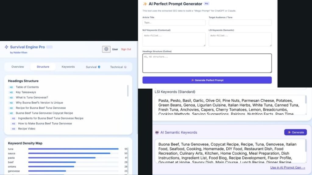Select the Key Takeaways heading entry
312x175 pixels.
pos(26,92)
